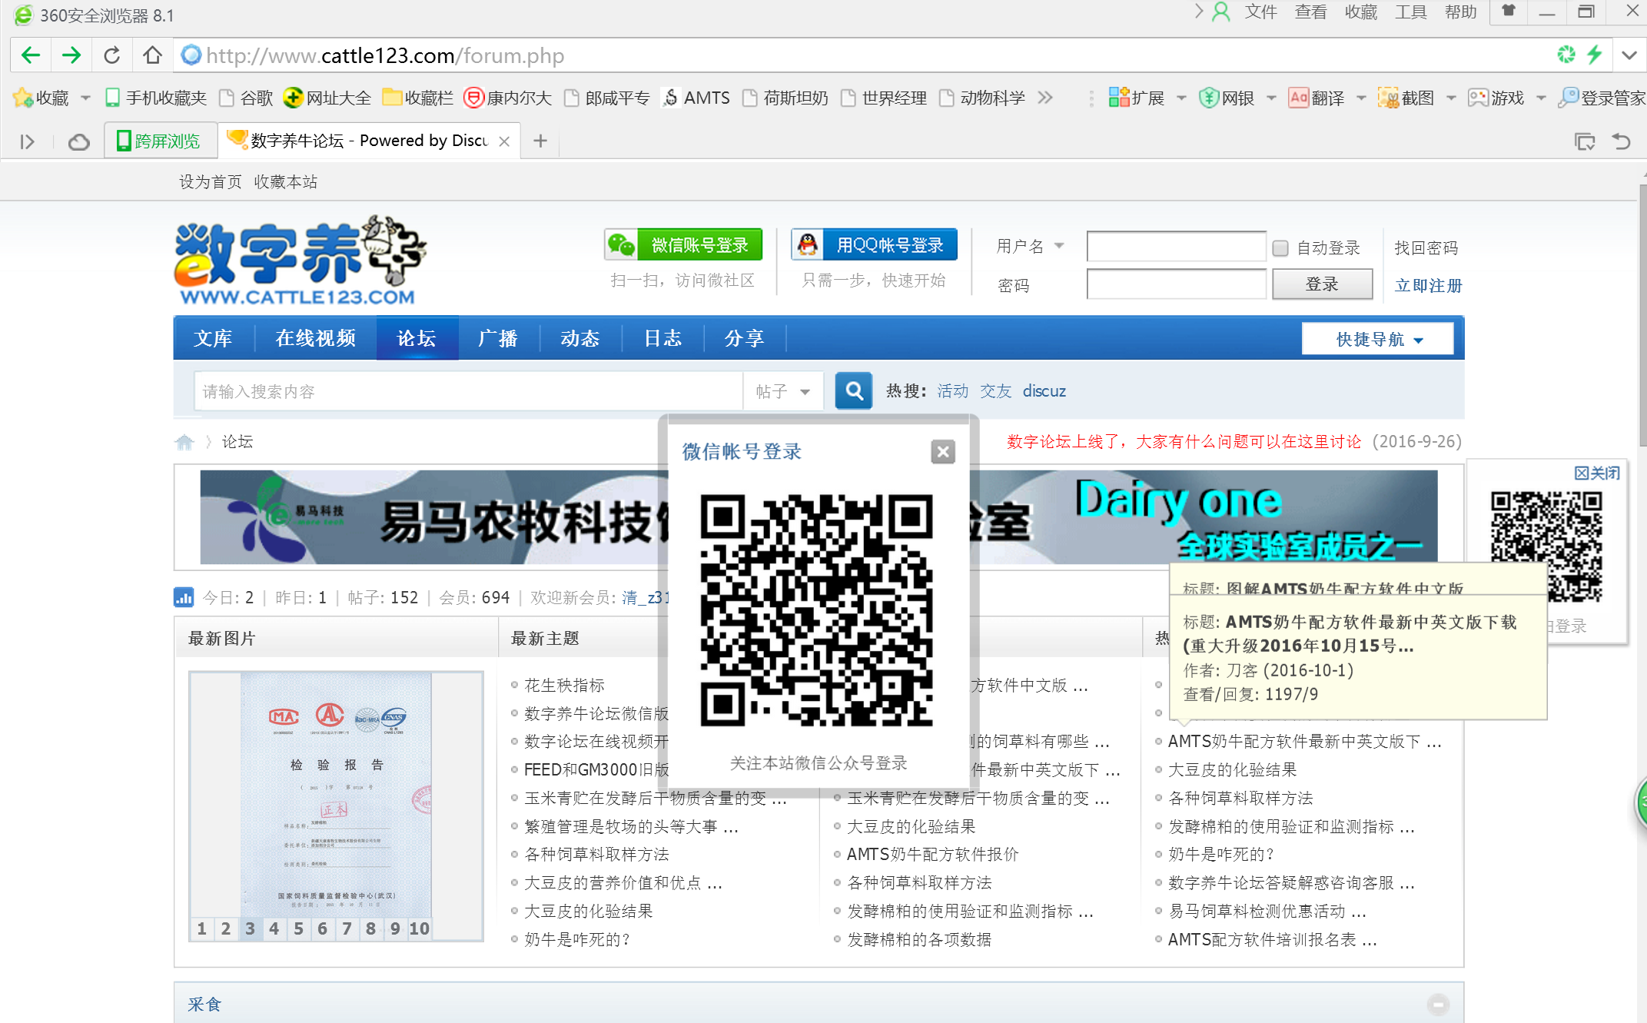Show slideshow image number 5
1647x1023 pixels.
pos(298,928)
